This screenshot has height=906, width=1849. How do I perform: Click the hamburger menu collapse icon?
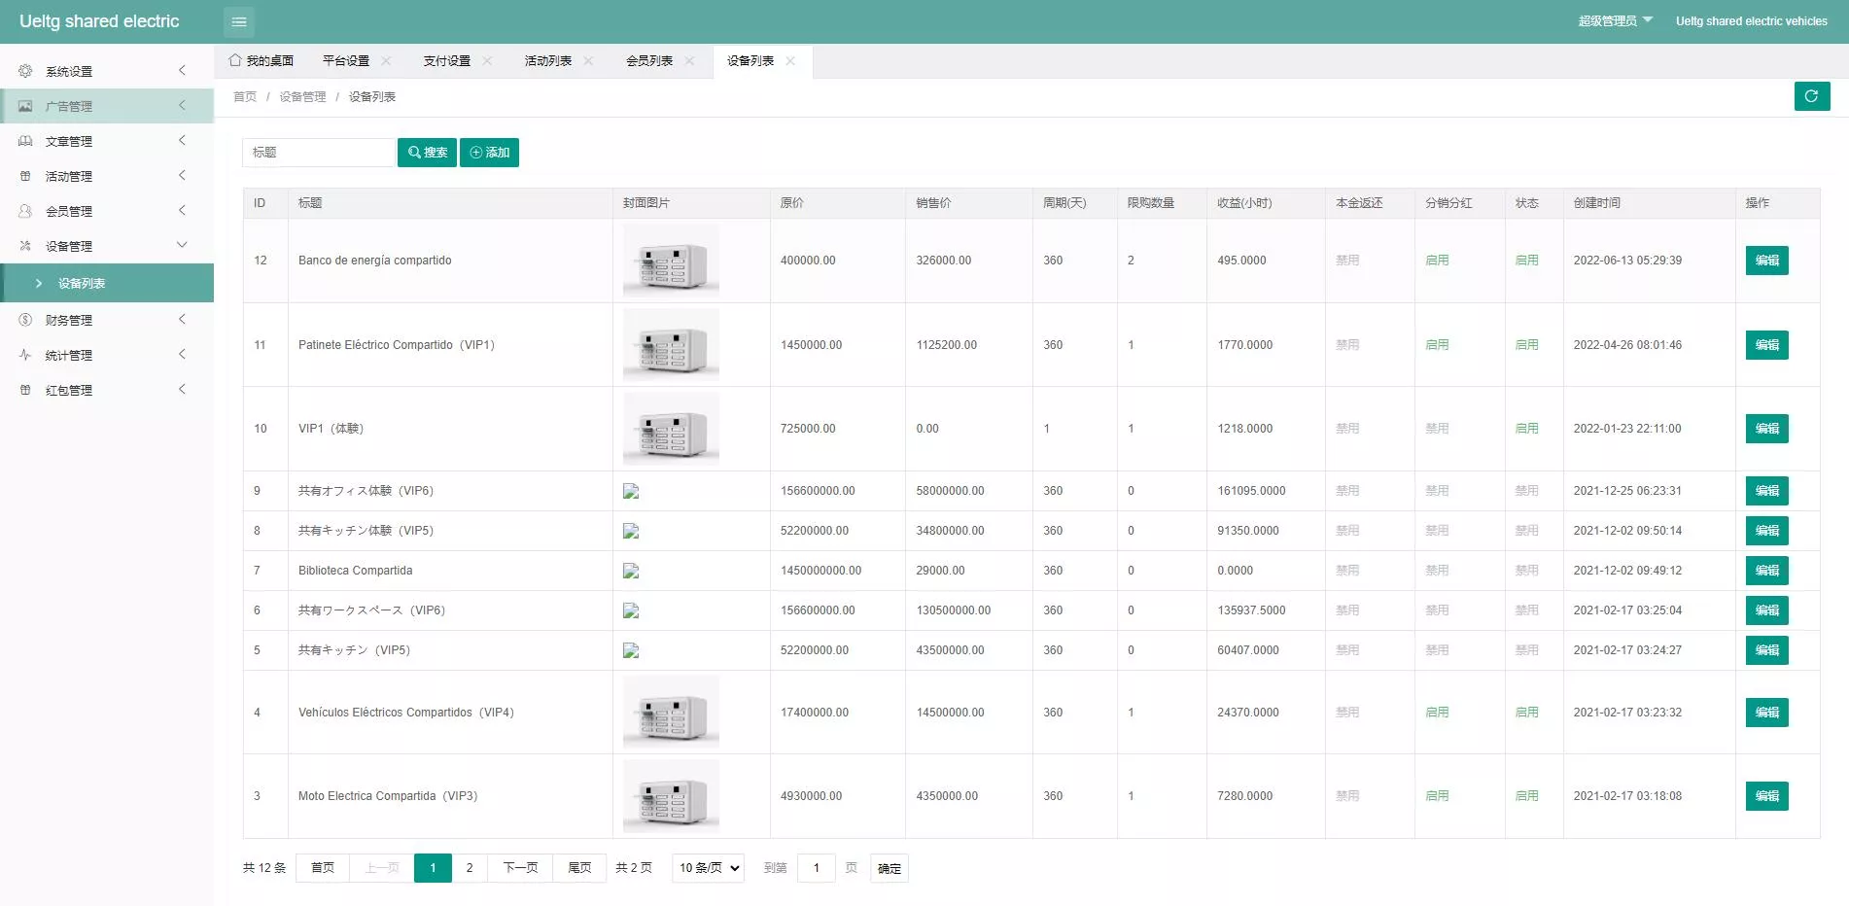[239, 21]
